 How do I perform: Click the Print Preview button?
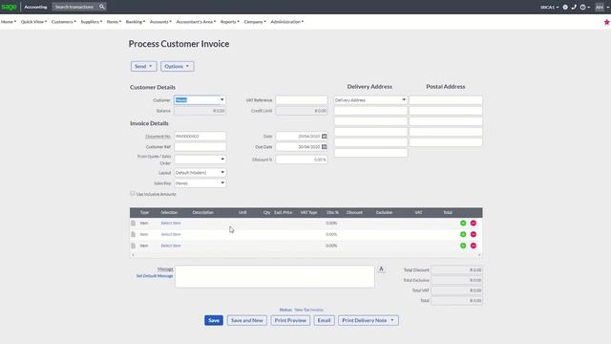[290, 321]
